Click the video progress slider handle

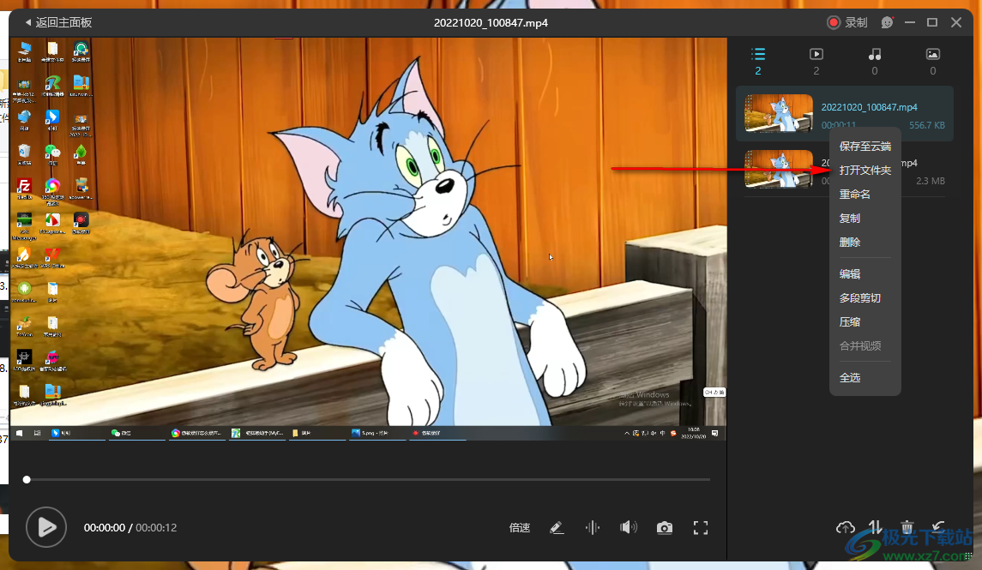coord(27,480)
